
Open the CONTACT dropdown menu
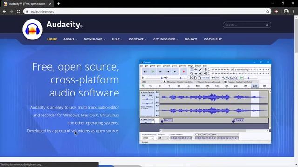click(138, 39)
